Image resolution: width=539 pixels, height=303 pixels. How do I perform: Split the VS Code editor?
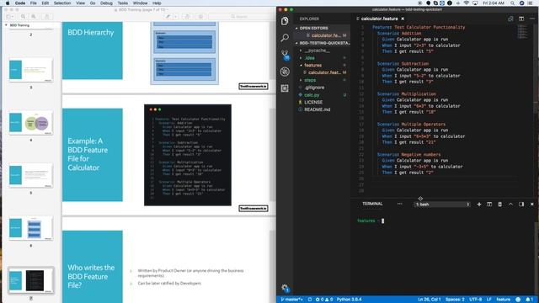click(x=521, y=19)
